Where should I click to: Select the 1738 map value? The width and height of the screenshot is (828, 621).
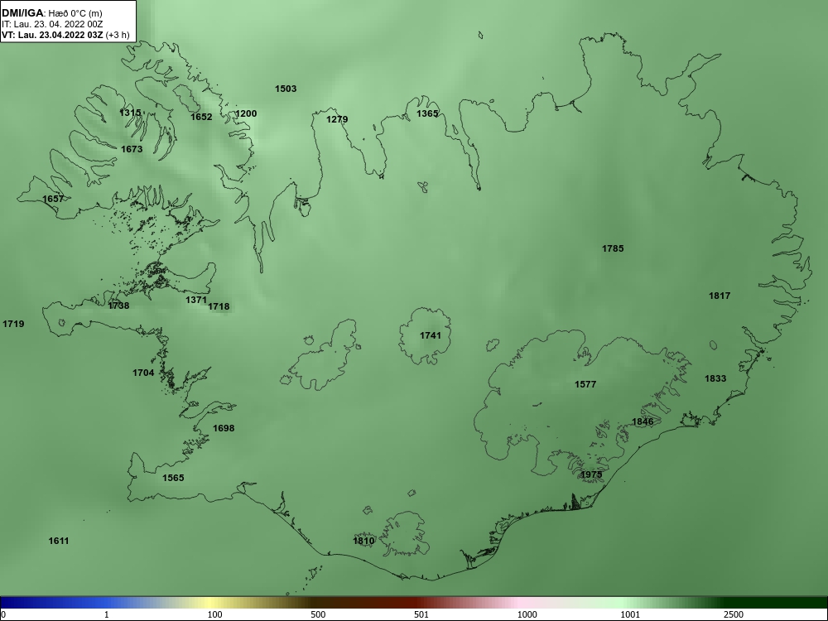pyautogui.click(x=118, y=306)
